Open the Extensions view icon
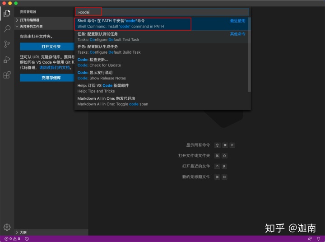 pos(7,75)
